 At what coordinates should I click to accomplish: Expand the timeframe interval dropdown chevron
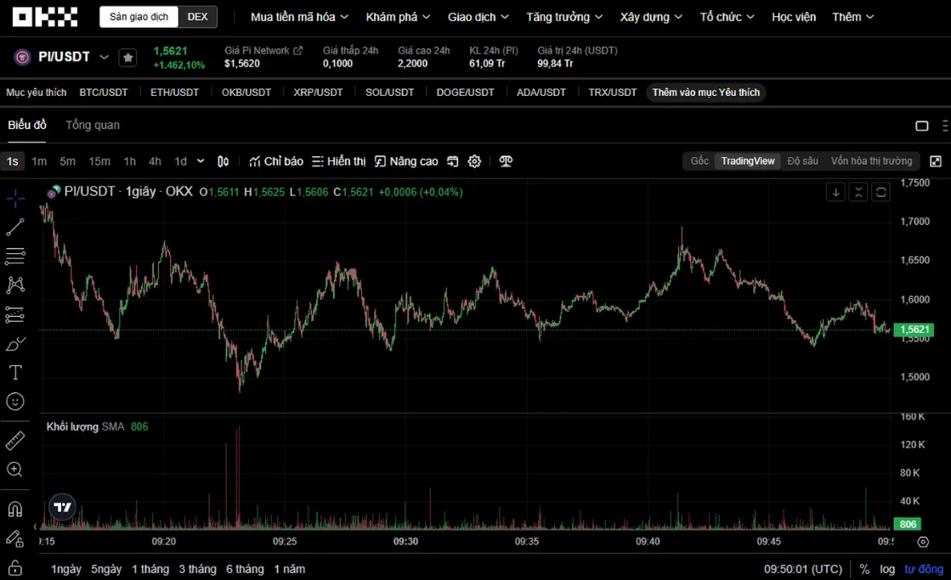coord(201,161)
